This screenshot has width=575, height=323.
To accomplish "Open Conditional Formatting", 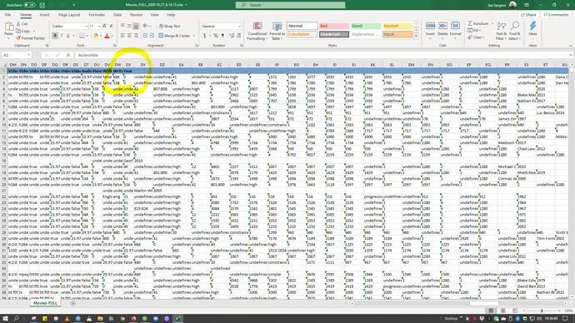I will [x=257, y=31].
